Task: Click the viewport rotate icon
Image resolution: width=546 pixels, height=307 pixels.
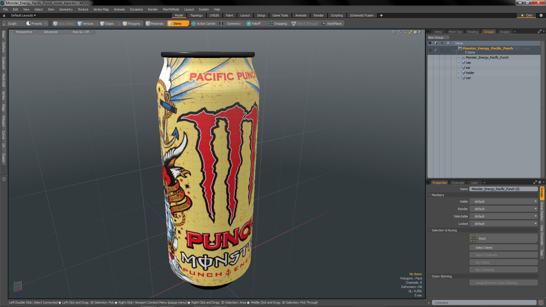Action: (399, 32)
